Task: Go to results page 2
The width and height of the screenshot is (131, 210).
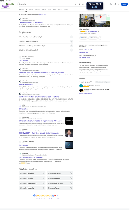Action: point(38,198)
